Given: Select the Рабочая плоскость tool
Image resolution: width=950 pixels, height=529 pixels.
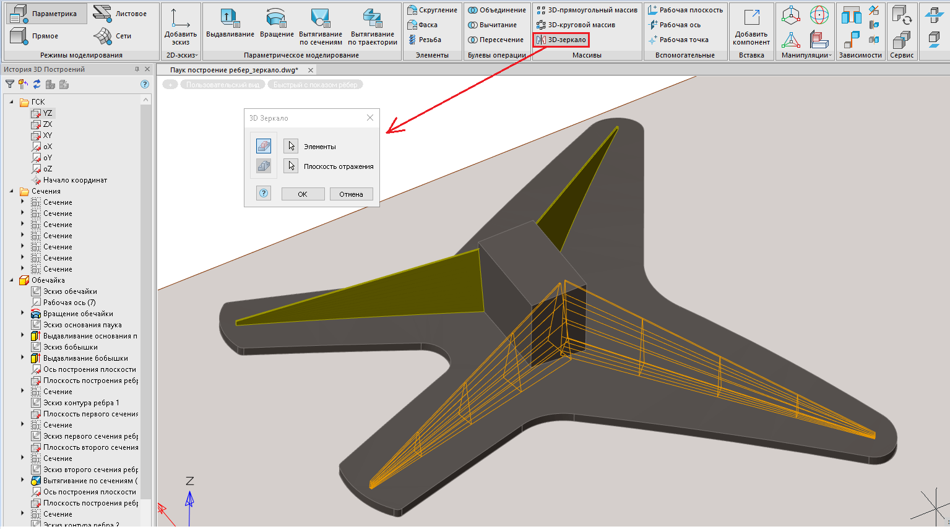Looking at the screenshot, I should click(685, 10).
